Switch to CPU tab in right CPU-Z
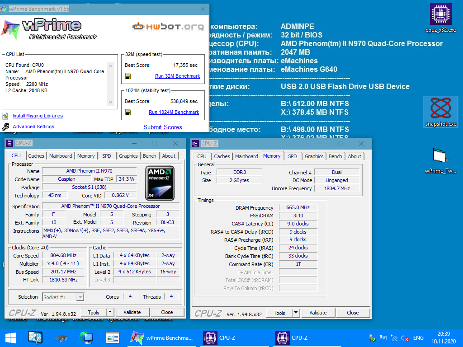Viewport: 463px width, 347px height. pos(202,156)
